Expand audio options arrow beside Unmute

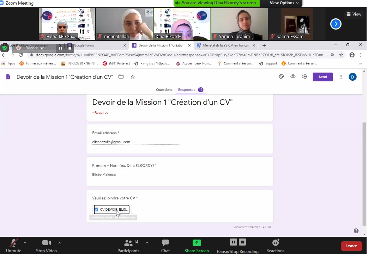(25, 242)
